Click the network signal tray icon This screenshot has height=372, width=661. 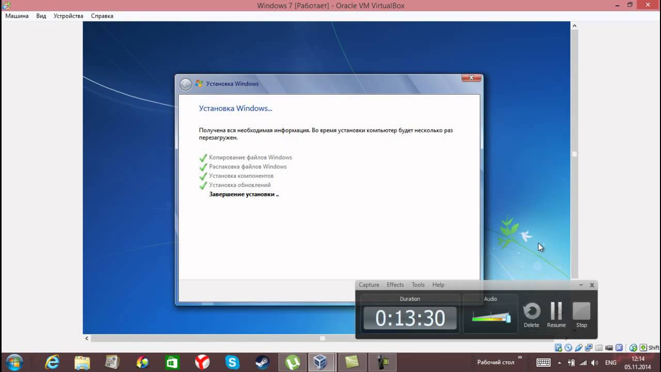click(583, 363)
